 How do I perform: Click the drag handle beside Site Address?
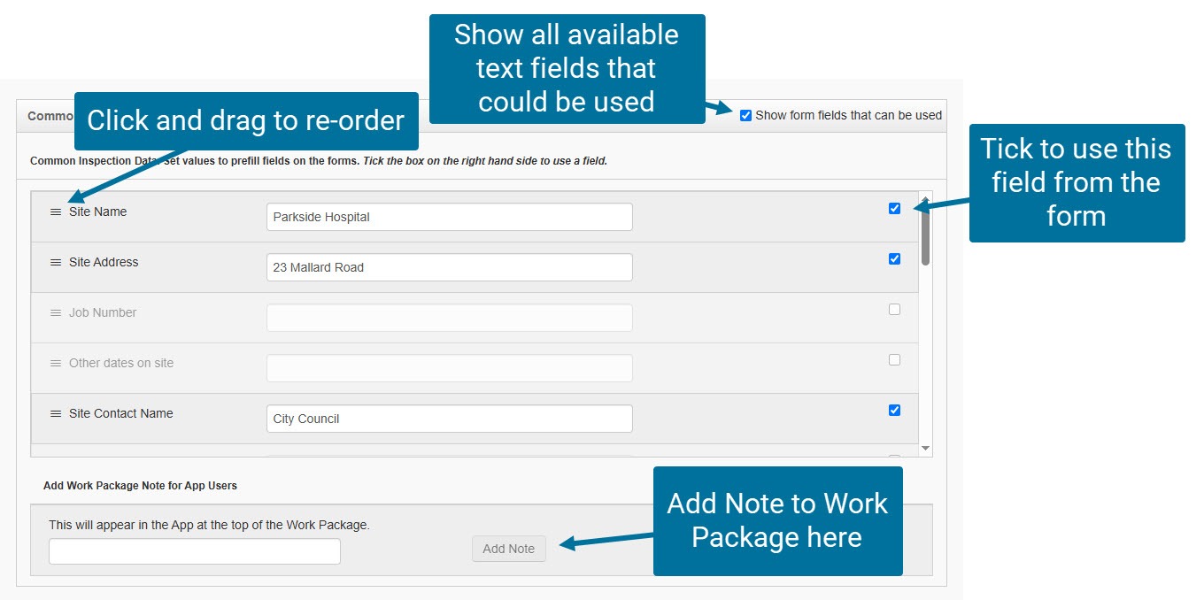pyautogui.click(x=56, y=263)
